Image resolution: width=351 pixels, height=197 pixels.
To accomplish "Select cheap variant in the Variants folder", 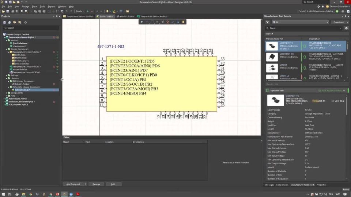I will [x=19, y=46].
